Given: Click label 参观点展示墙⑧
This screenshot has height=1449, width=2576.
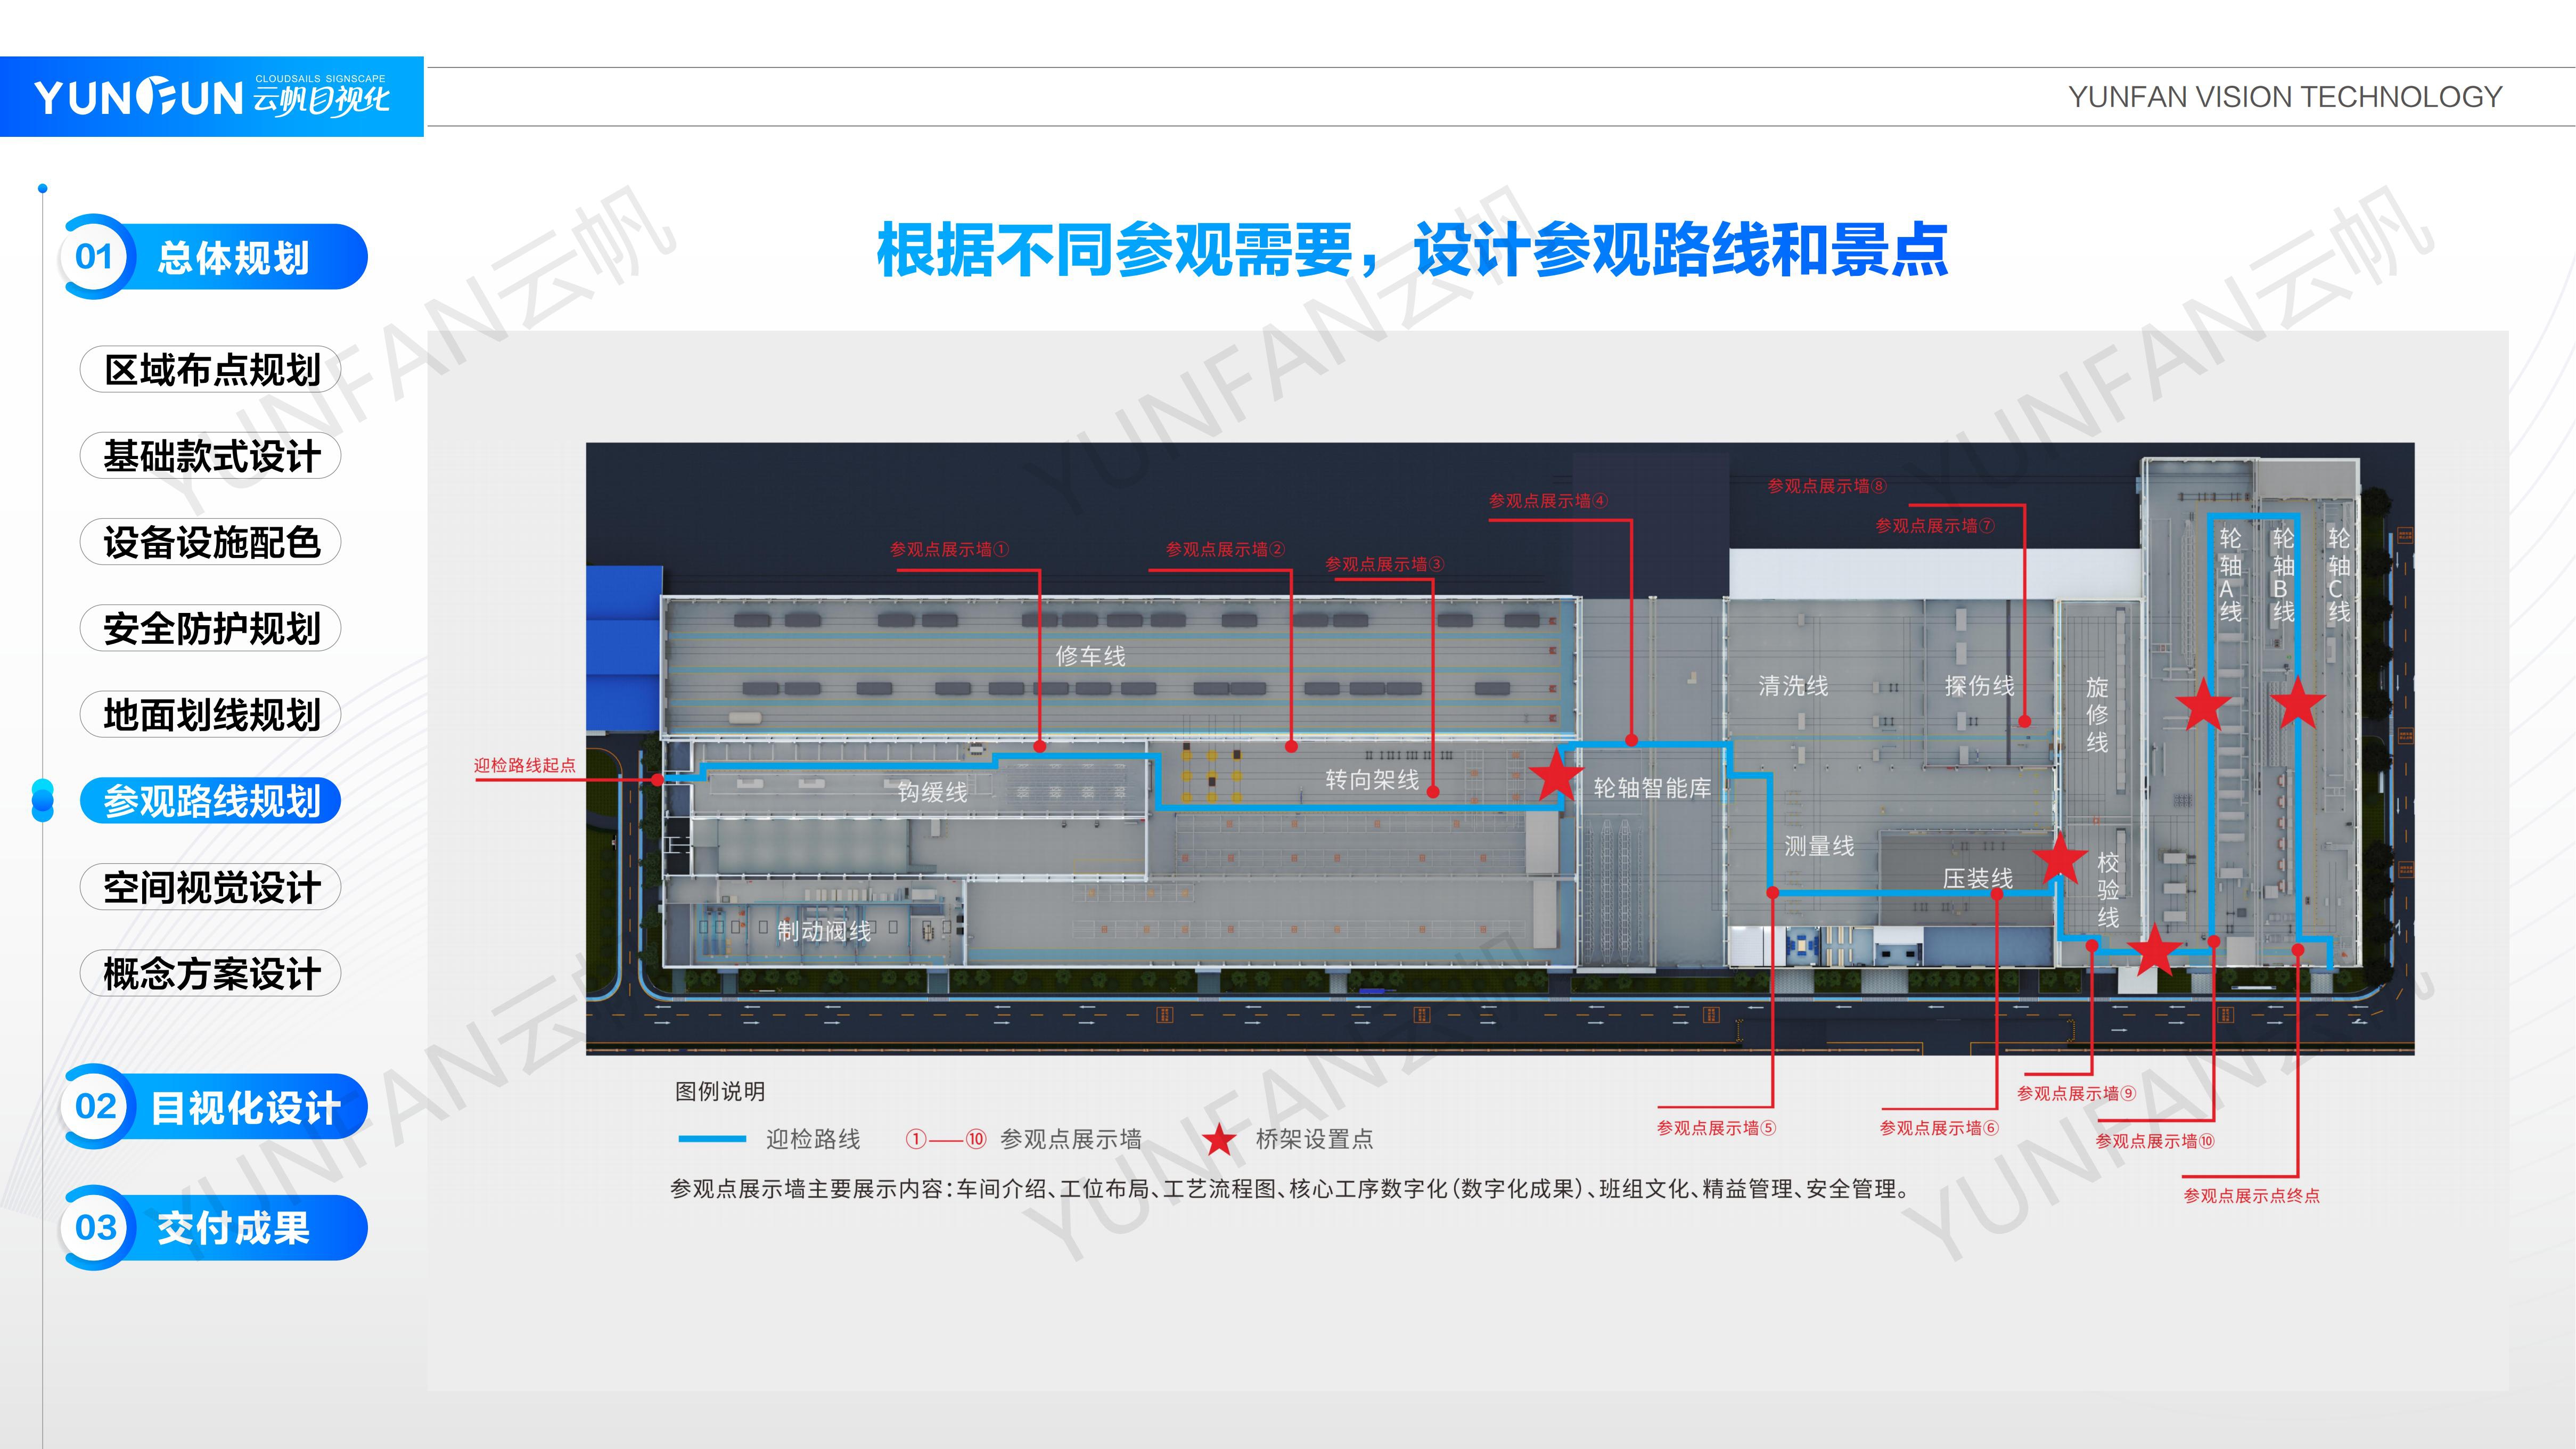Looking at the screenshot, I should pos(1827,486).
